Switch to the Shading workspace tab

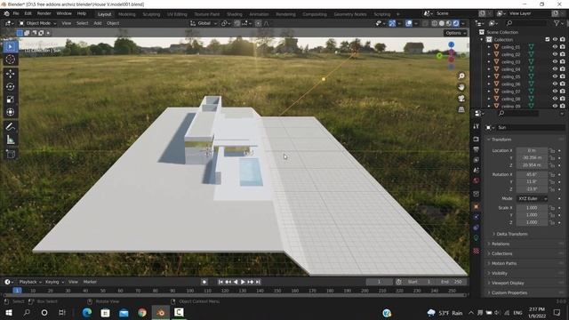pyautogui.click(x=235, y=14)
